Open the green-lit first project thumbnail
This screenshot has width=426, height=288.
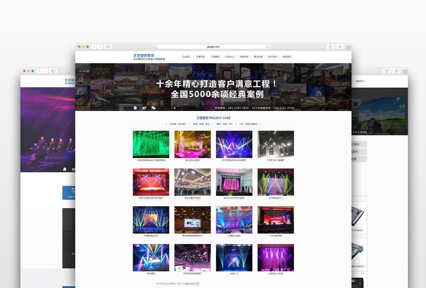pyautogui.click(x=151, y=144)
